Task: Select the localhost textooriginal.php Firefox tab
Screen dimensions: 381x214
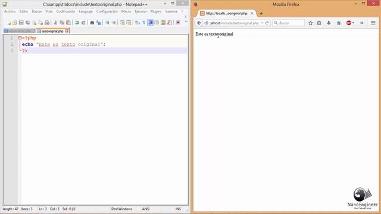Action: [x=227, y=14]
